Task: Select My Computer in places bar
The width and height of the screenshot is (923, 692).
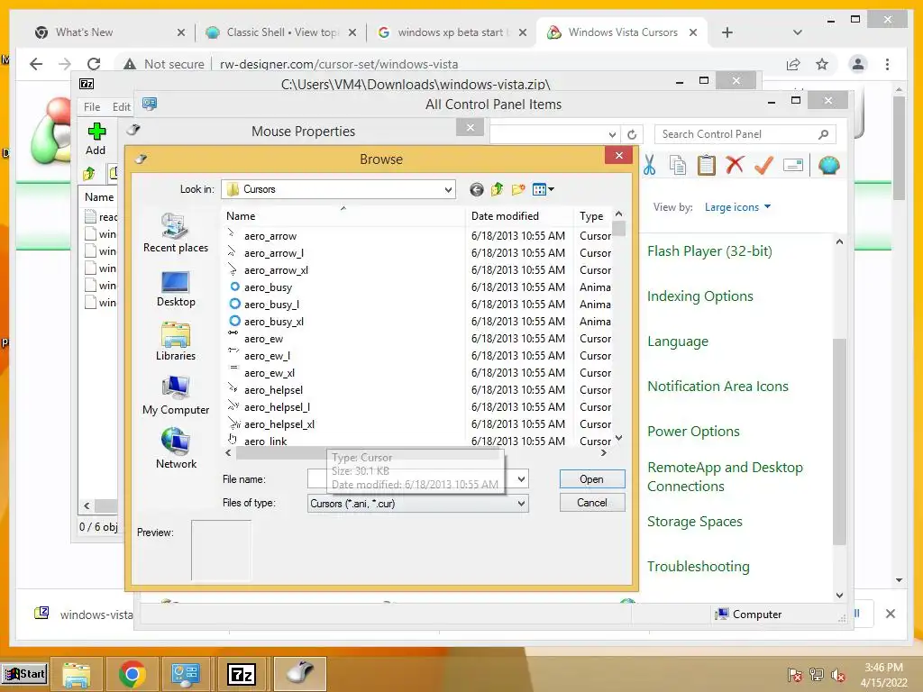Action: click(x=176, y=396)
